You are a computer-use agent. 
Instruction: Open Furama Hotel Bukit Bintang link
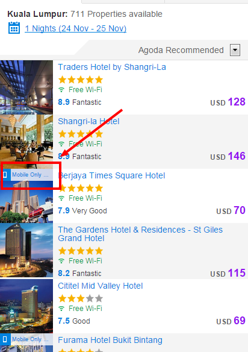[110, 340]
